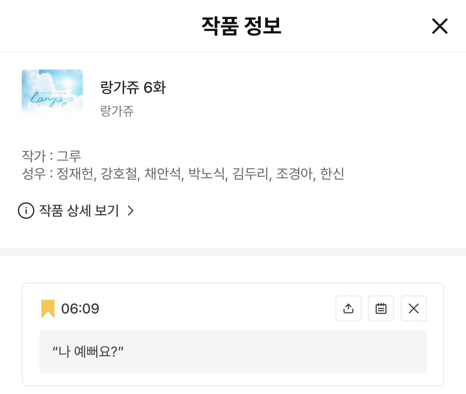
Task: Click the calendar memo icon on the bookmark
Action: click(x=381, y=308)
